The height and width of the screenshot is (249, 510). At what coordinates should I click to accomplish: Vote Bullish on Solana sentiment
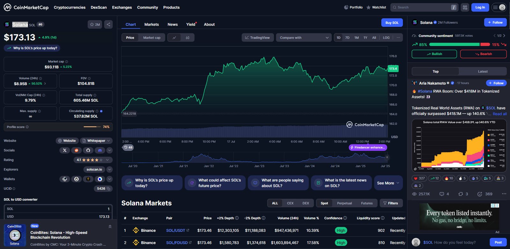[x=434, y=54]
